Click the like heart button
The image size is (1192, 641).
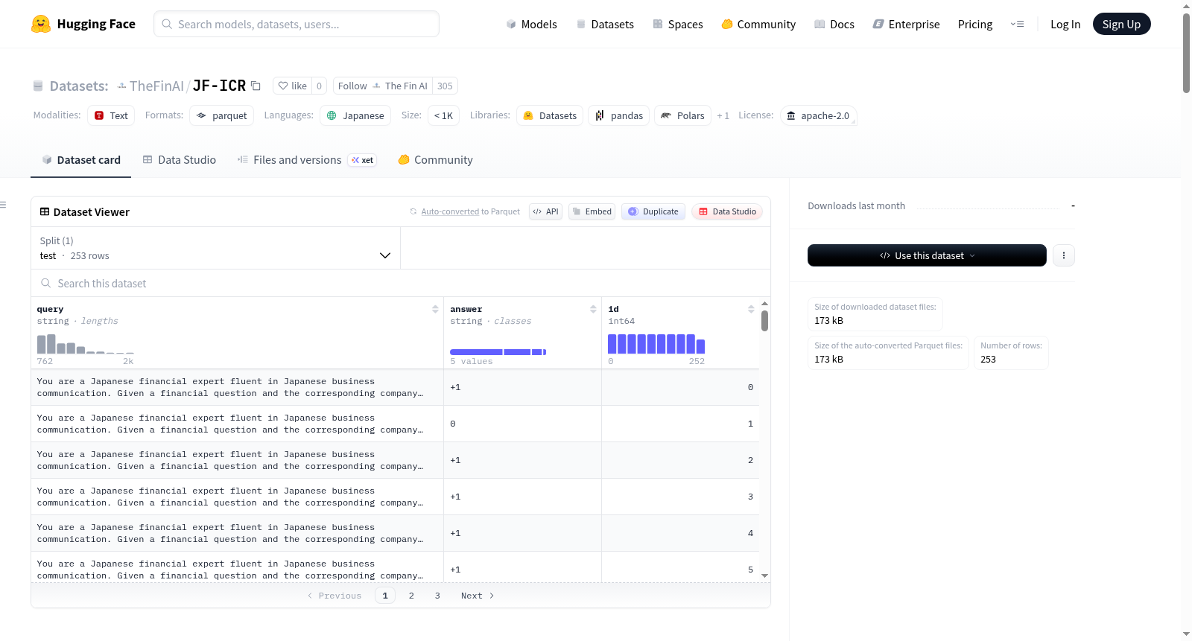click(292, 86)
